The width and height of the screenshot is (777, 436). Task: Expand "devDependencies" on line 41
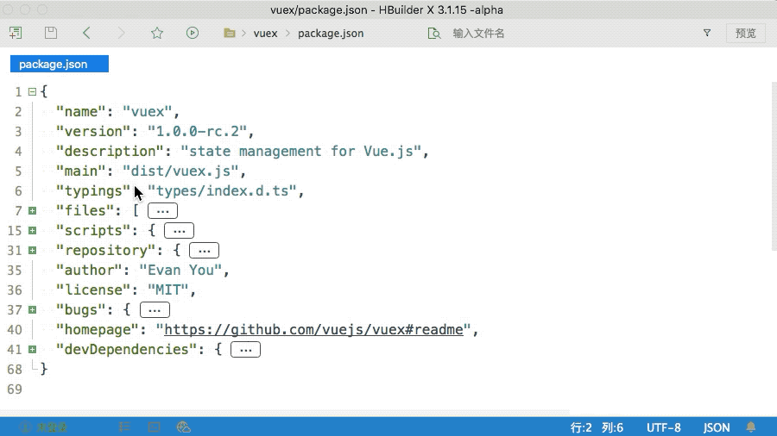point(32,350)
